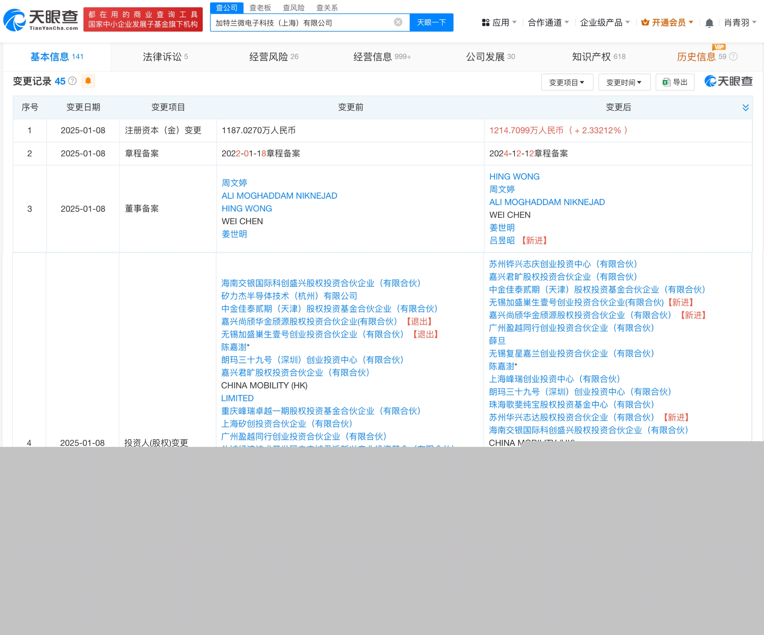Open 苏州华兴志达股权投资合伙企业 link
Viewport: 764px width, 635px height.
pos(572,417)
